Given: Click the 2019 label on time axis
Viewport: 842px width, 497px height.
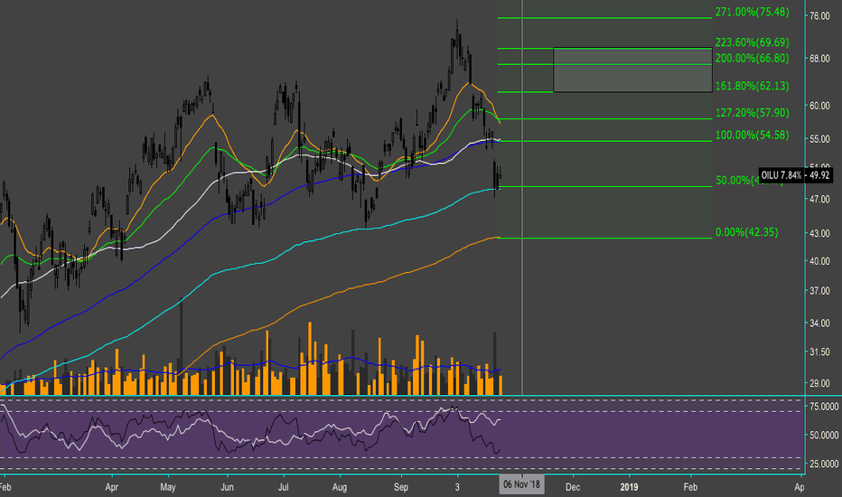Looking at the screenshot, I should (x=629, y=487).
